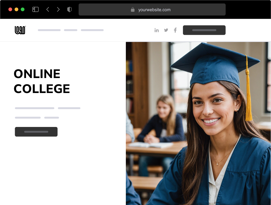Open the Twitter bird icon
The width and height of the screenshot is (271, 205).
[x=166, y=30]
